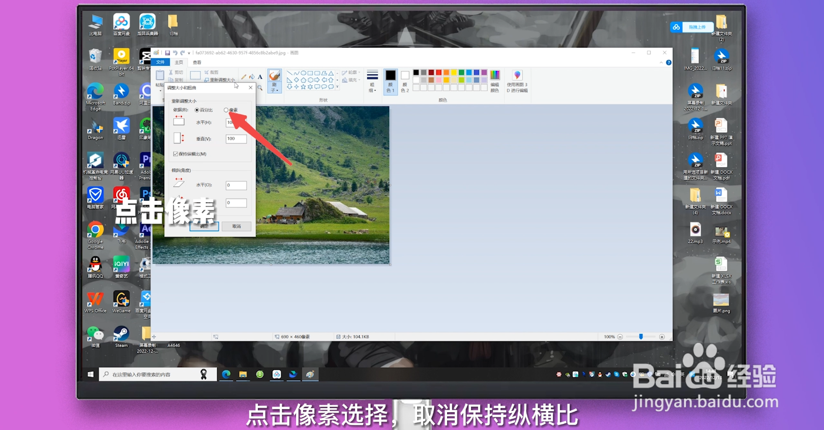
Task: Select the Color 1 (颜色1) box
Action: [390, 81]
